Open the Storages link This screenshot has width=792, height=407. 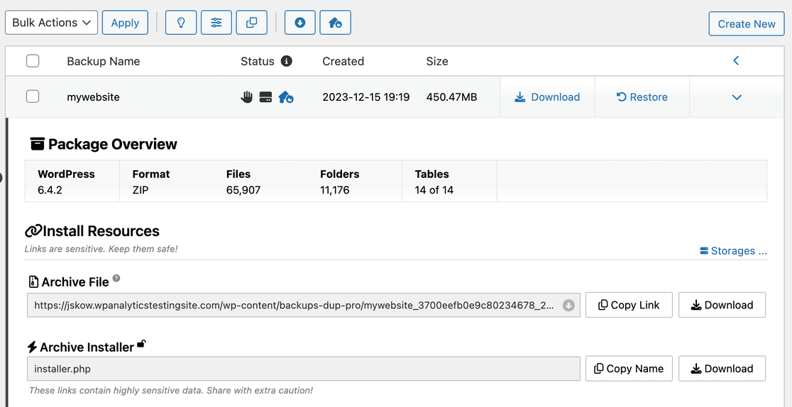click(x=733, y=251)
